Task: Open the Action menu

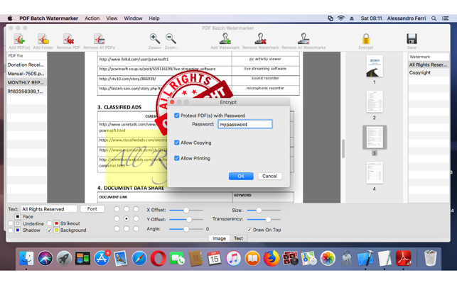Action: tap(92, 18)
